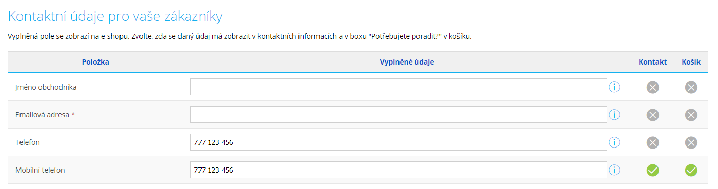Focus the Jméno obchodníka text input
The height and width of the screenshot is (189, 718).
[398, 87]
